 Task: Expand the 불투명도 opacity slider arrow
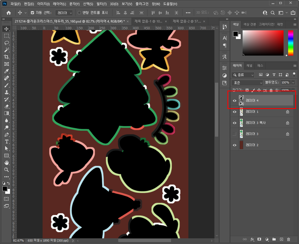293,82
